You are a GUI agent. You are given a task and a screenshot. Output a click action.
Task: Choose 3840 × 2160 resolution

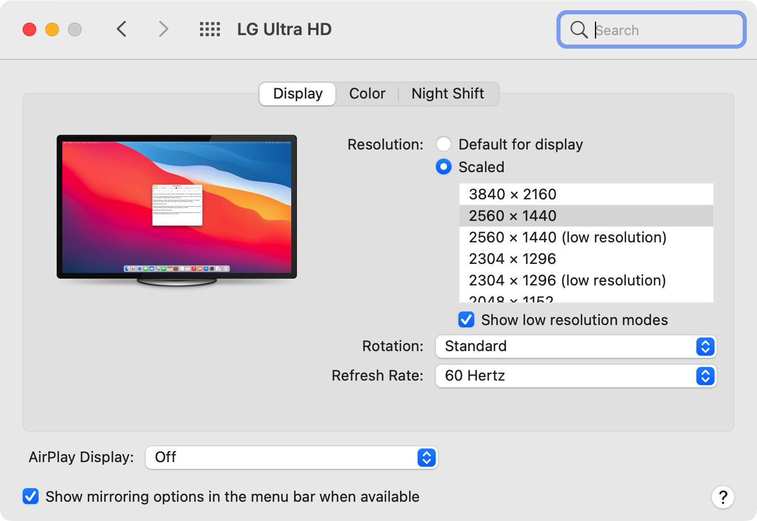[586, 194]
